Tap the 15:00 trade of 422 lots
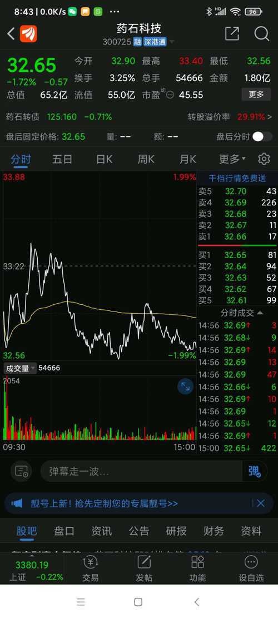Image resolution: width=278 pixels, height=618 pixels. pos(237,448)
